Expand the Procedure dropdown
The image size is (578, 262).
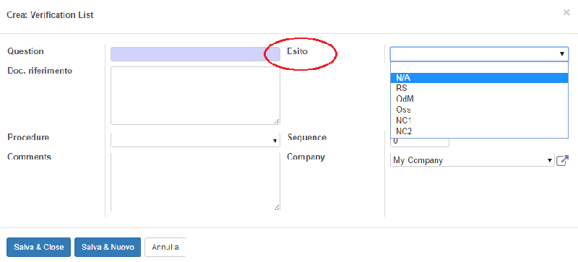[195, 141]
